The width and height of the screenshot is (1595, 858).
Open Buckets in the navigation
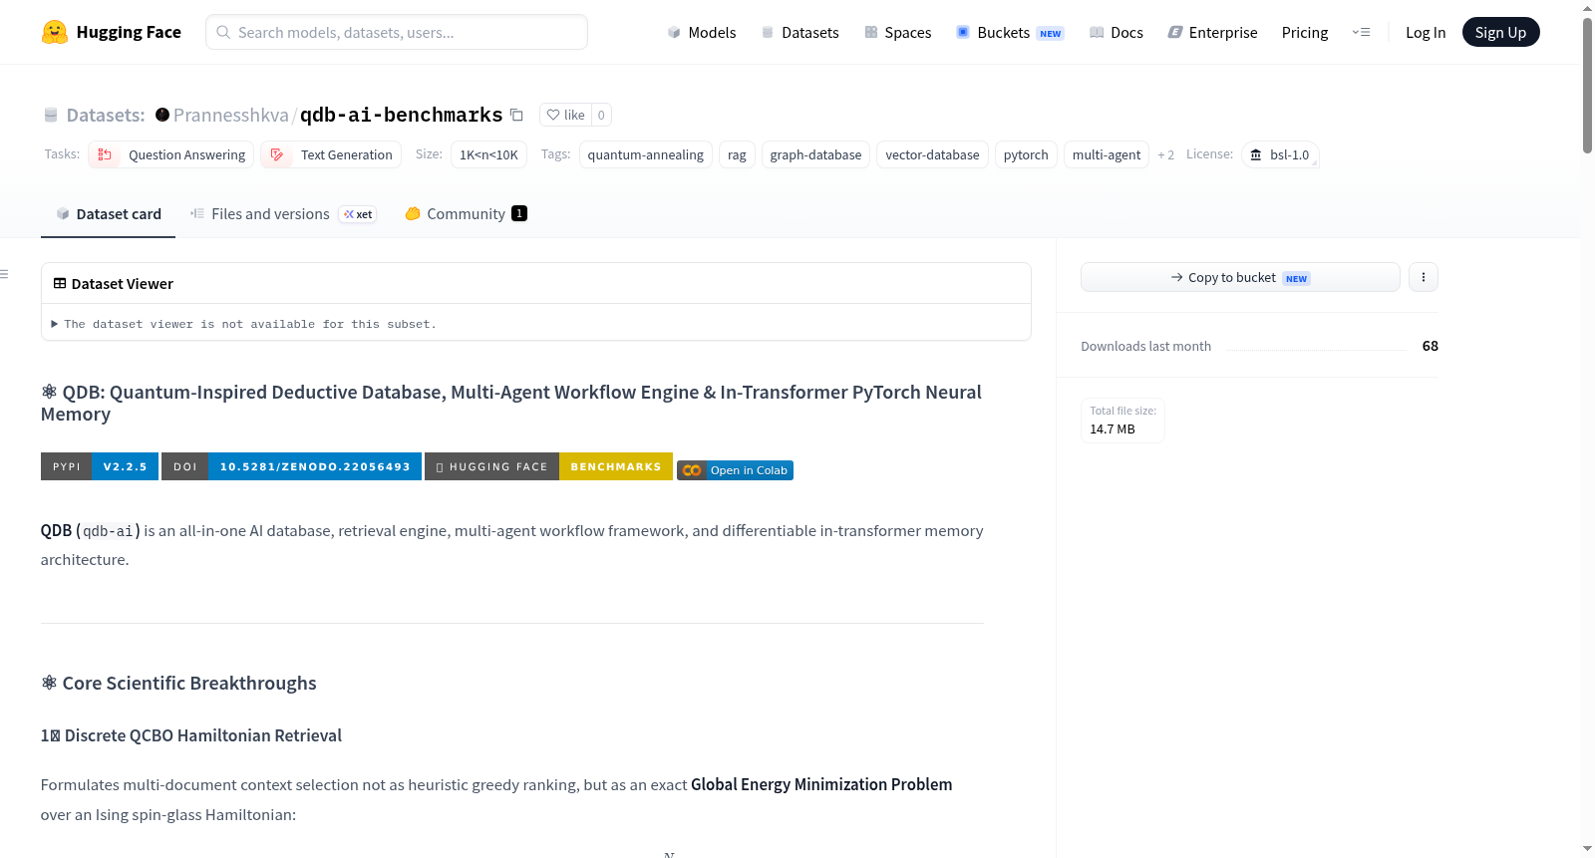point(1010,32)
